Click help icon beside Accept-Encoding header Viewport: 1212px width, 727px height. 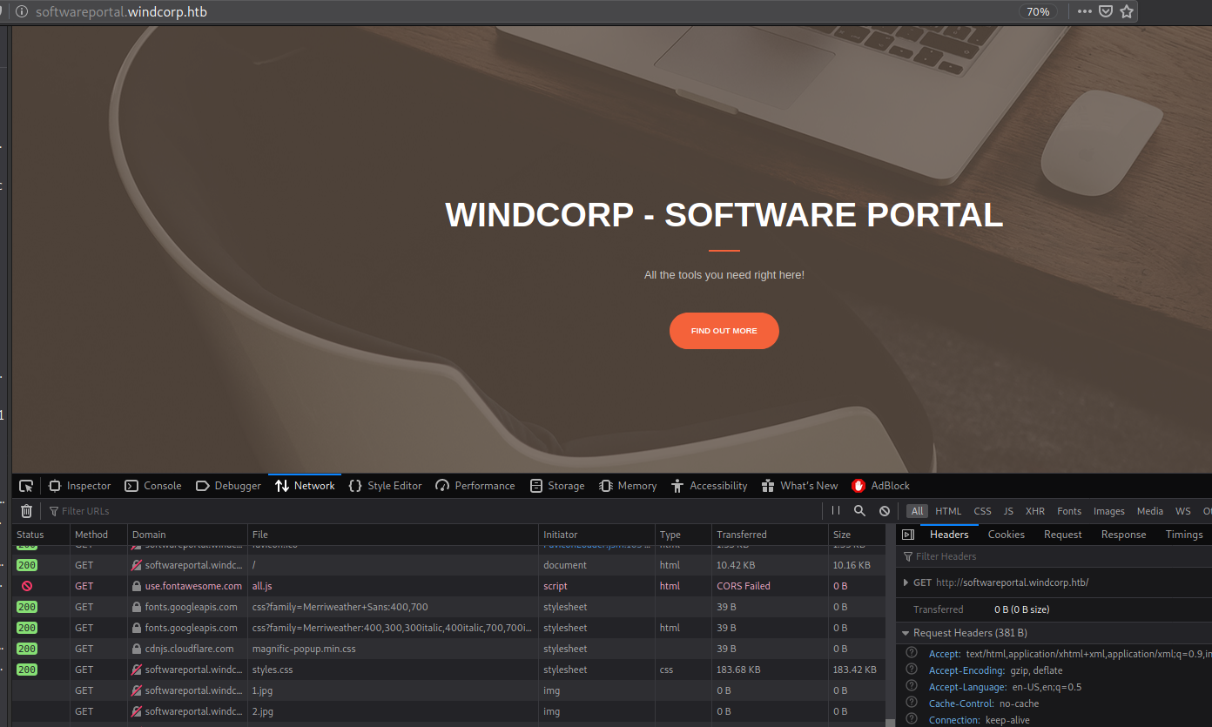point(912,670)
